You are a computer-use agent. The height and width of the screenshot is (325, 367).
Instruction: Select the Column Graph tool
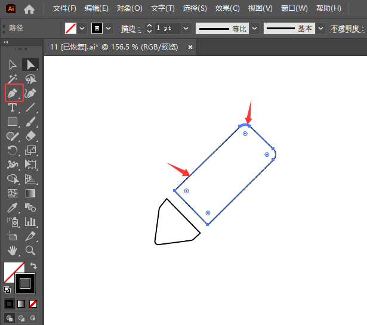(x=30, y=222)
